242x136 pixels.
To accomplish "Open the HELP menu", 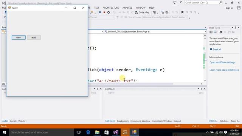I will [x=152, y=8].
